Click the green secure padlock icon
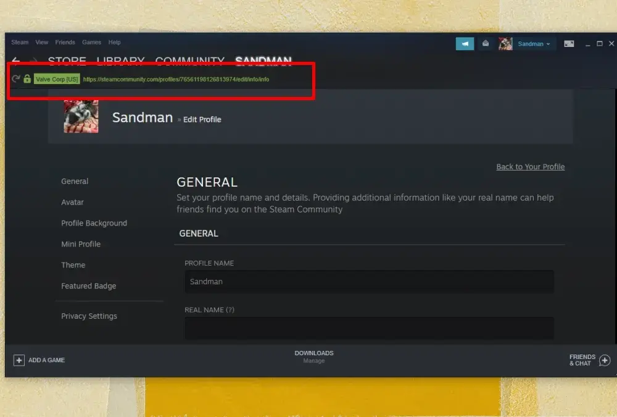Screen dimensions: 617x417 pyautogui.click(x=27, y=79)
